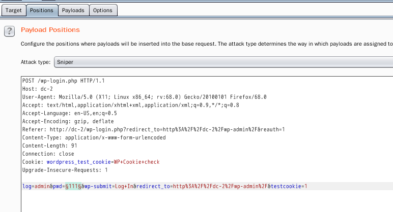
Task: Click the User-Agent header line
Action: tap(145, 97)
